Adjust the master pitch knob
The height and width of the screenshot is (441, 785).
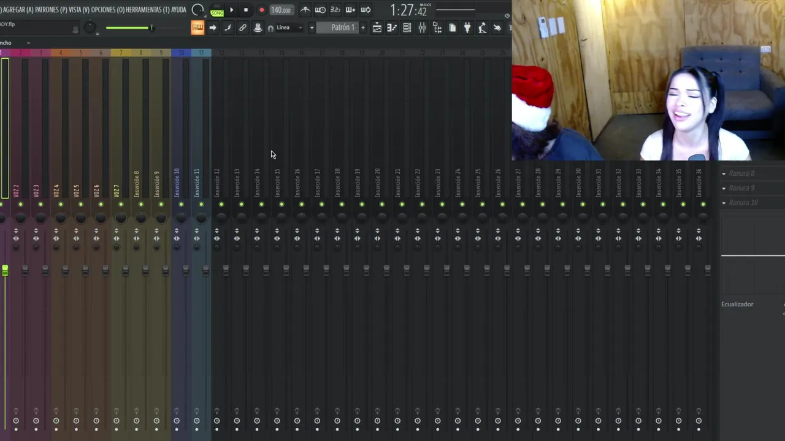point(90,28)
